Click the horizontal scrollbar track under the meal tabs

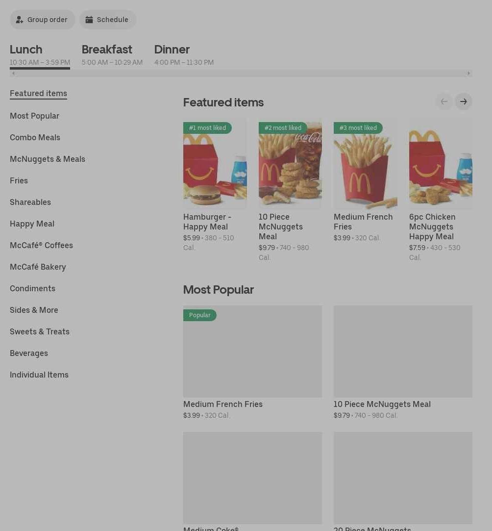tap(241, 73)
